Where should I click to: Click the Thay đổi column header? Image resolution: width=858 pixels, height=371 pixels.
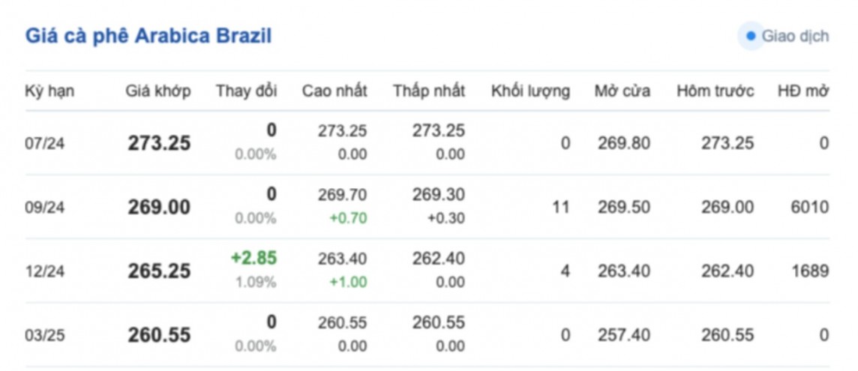tap(246, 91)
